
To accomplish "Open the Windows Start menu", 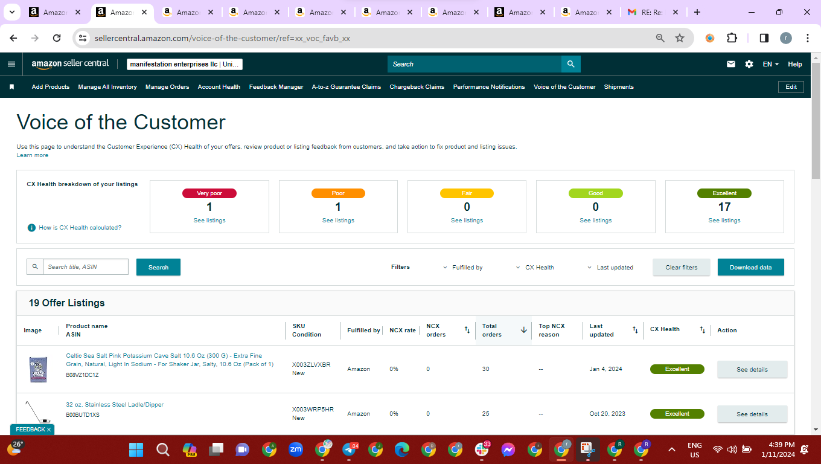I will coord(136,449).
